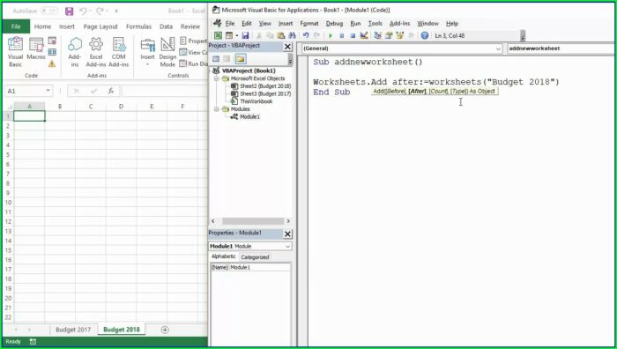Click Visual Basic button in Excel ribbon
The width and height of the screenshot is (617, 349).
[x=15, y=52]
